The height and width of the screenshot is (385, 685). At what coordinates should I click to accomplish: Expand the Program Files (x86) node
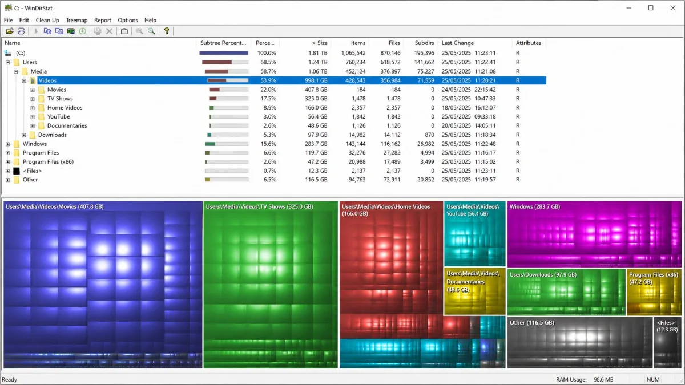[x=7, y=161]
